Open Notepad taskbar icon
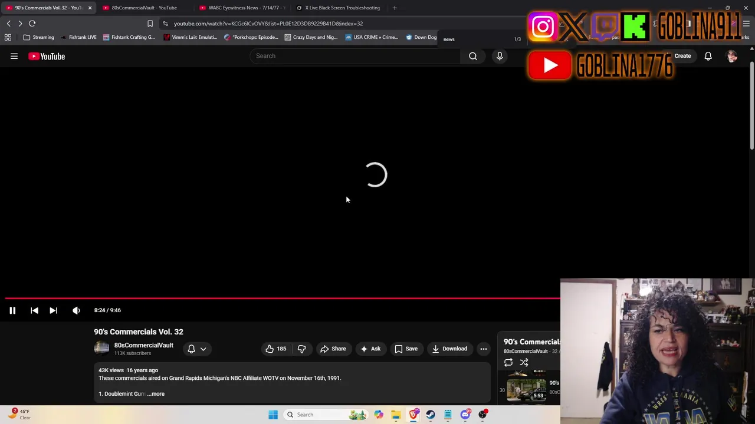This screenshot has width=755, height=424. (448, 415)
